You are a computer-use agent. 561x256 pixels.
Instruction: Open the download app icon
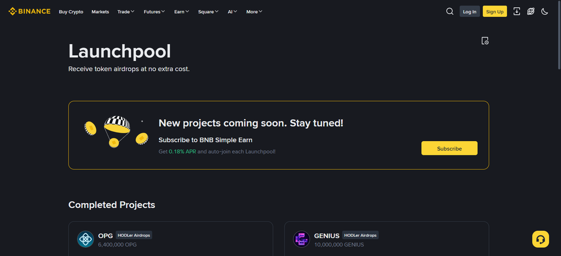click(517, 11)
